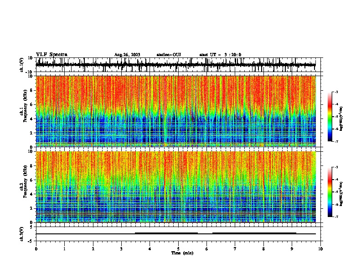Viewport: 361px width, 279px height.
Task: Select the date text "Aug.26, 2023"
Action: pos(127,55)
